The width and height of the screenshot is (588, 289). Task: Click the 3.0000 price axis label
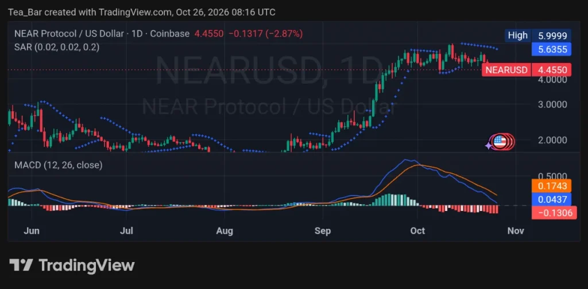pos(553,104)
